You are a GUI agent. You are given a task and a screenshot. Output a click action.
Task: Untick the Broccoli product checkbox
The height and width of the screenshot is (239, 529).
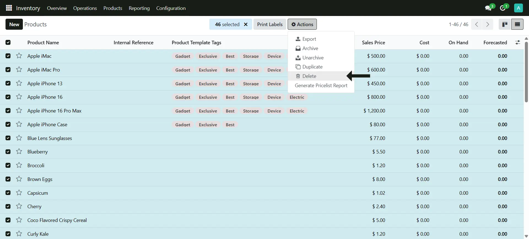(8, 165)
